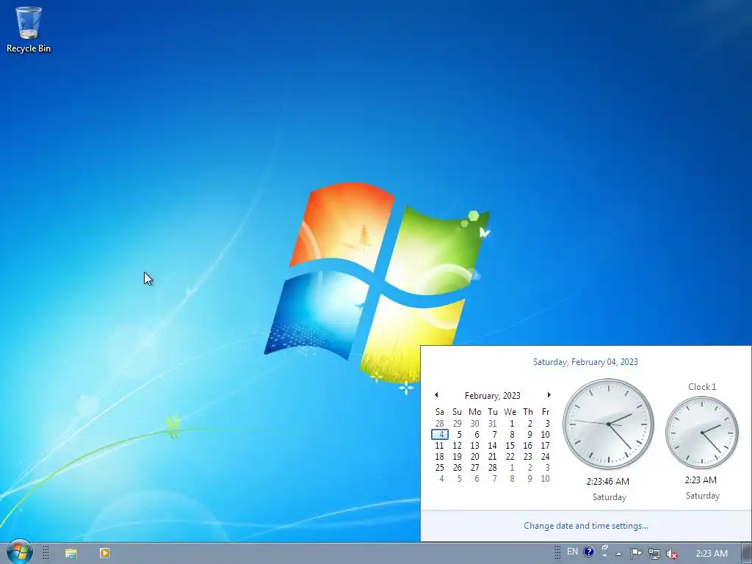Select February 20 in the calendar

coord(475,457)
